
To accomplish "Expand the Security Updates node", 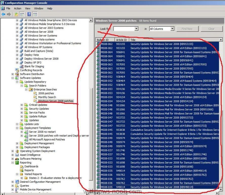I will coord(22,109).
